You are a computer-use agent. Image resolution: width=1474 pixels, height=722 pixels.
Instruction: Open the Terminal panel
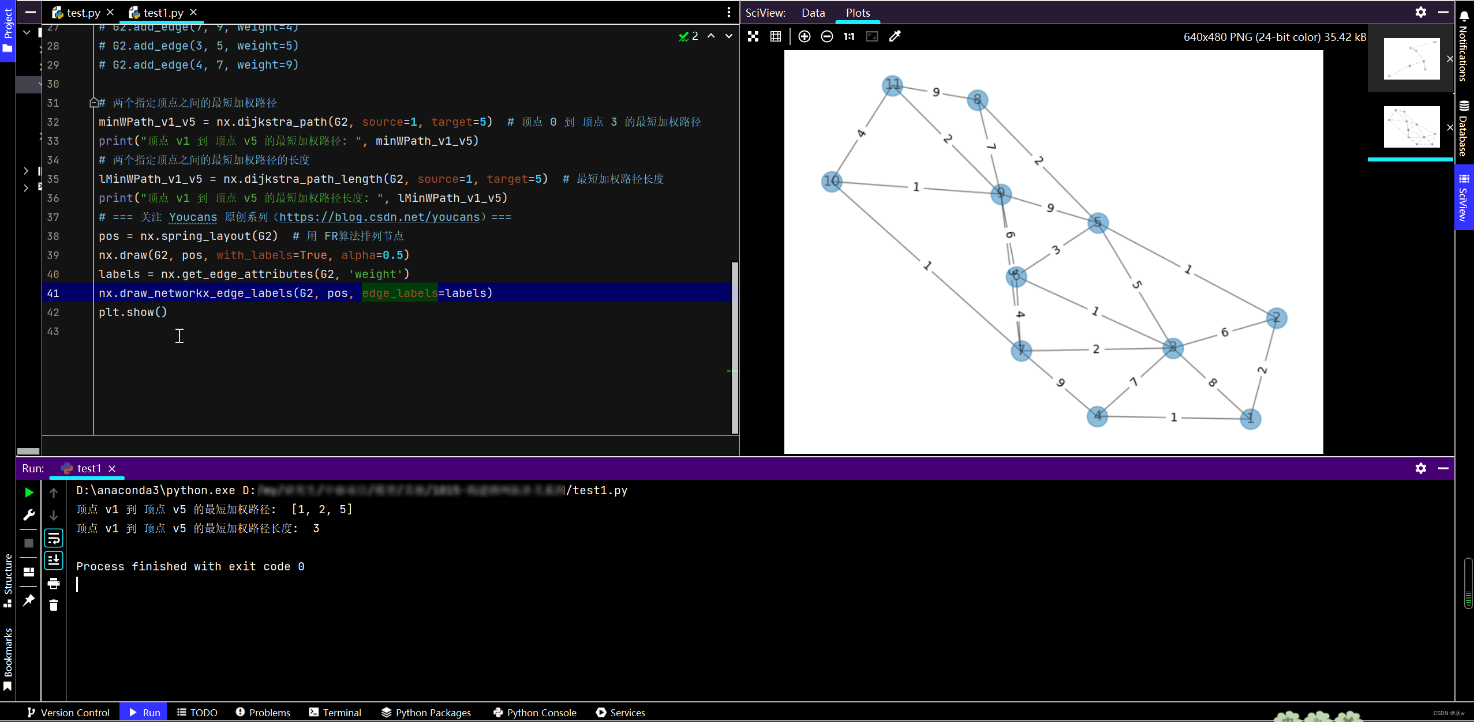335,712
